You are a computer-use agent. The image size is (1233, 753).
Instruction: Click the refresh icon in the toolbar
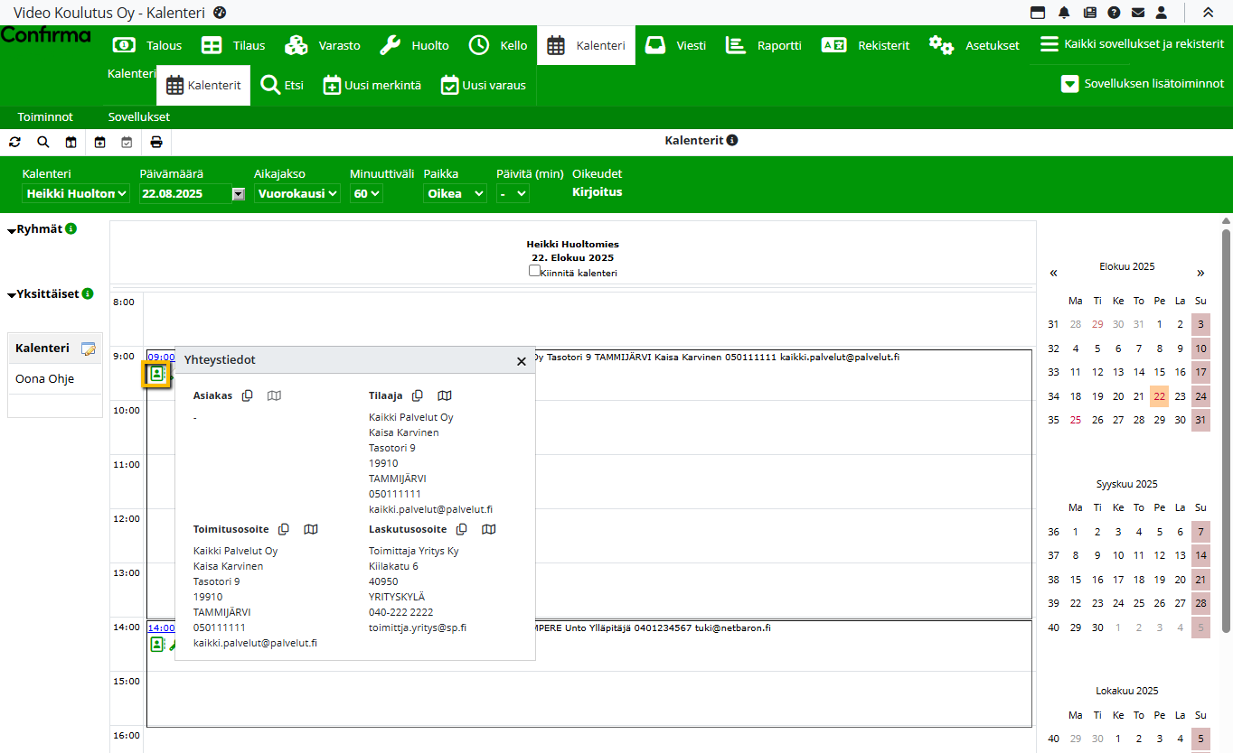(14, 142)
